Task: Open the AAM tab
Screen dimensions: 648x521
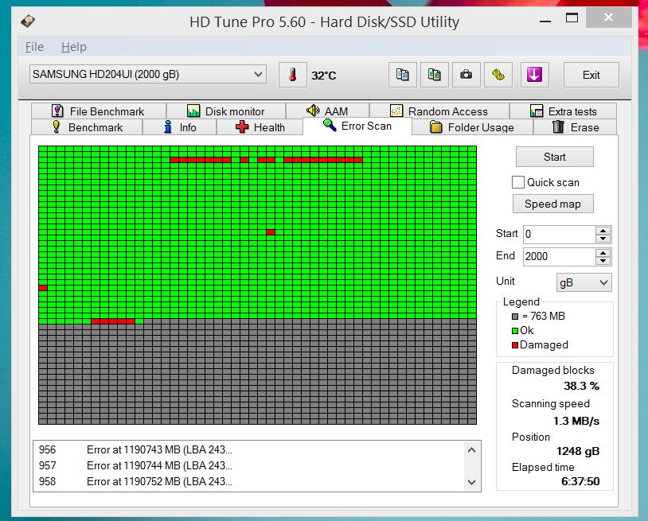Action: 327,111
